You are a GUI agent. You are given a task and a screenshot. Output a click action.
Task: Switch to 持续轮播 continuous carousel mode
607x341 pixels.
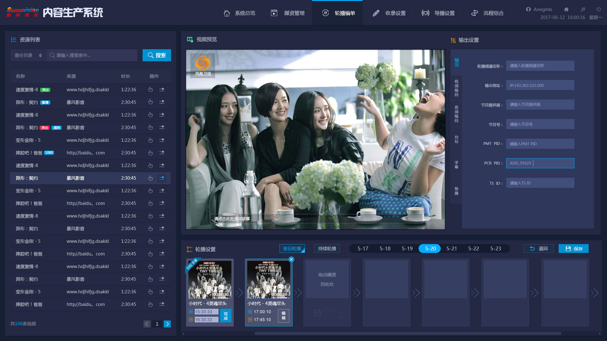(327, 249)
